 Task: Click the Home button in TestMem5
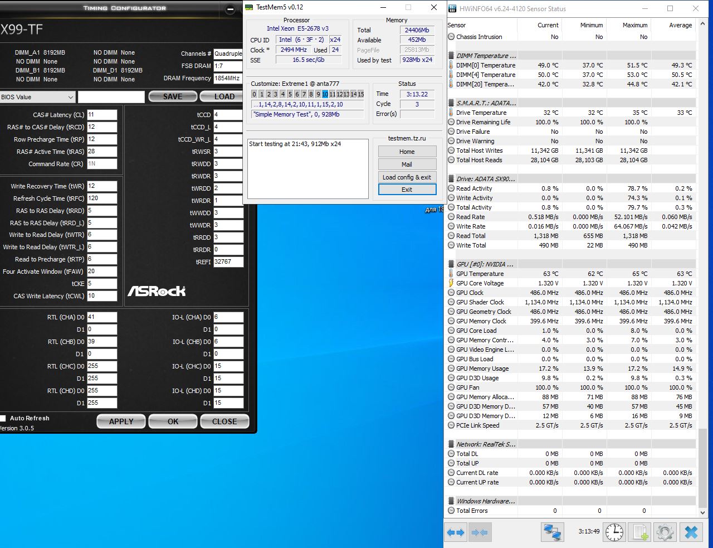click(x=407, y=152)
